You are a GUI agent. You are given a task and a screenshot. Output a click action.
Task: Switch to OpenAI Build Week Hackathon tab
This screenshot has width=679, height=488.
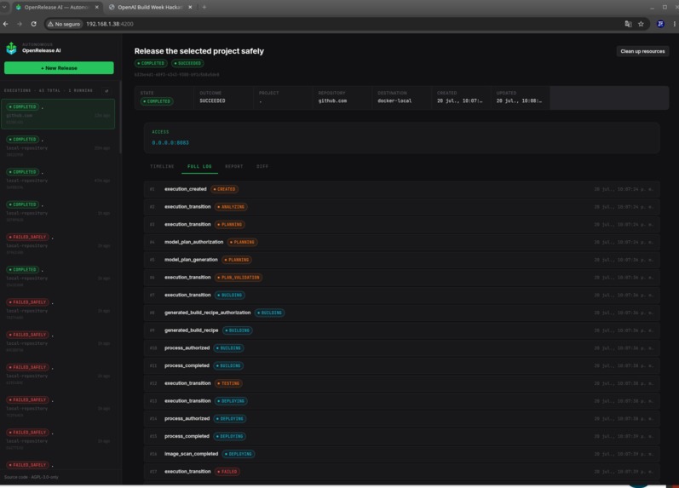(150, 7)
